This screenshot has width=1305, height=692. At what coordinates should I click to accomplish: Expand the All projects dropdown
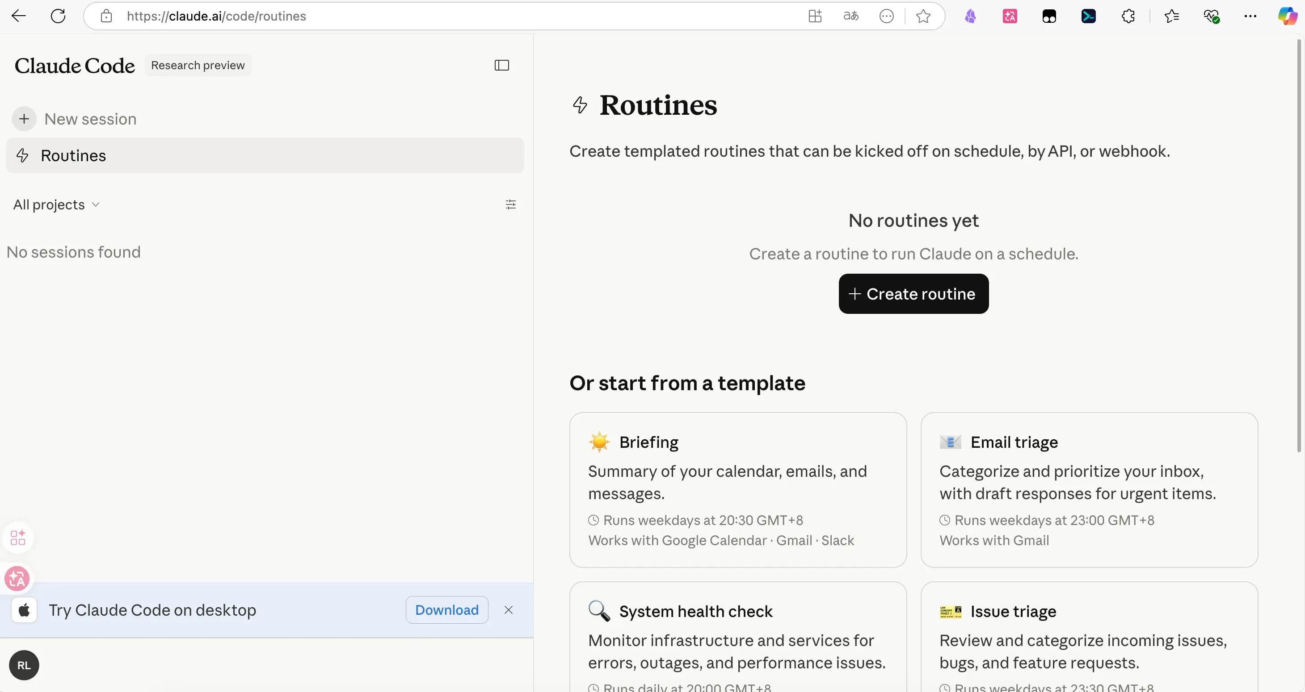click(56, 204)
